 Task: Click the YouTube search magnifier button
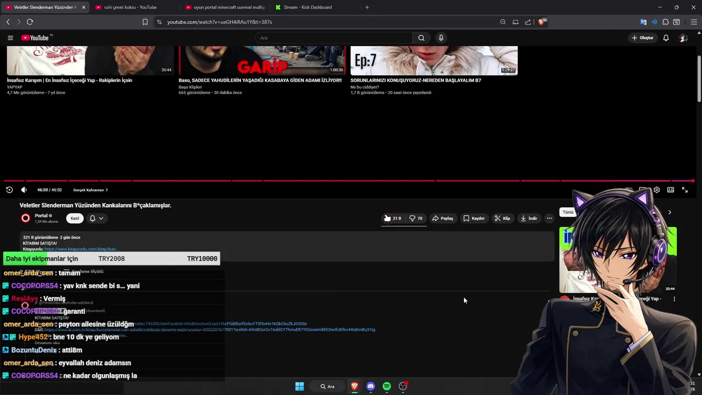tap(421, 38)
